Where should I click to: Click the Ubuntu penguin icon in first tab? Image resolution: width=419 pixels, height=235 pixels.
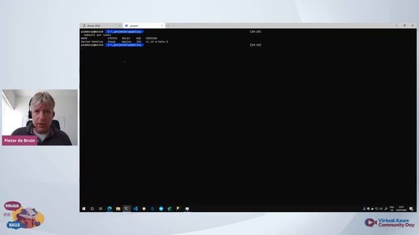[84, 25]
